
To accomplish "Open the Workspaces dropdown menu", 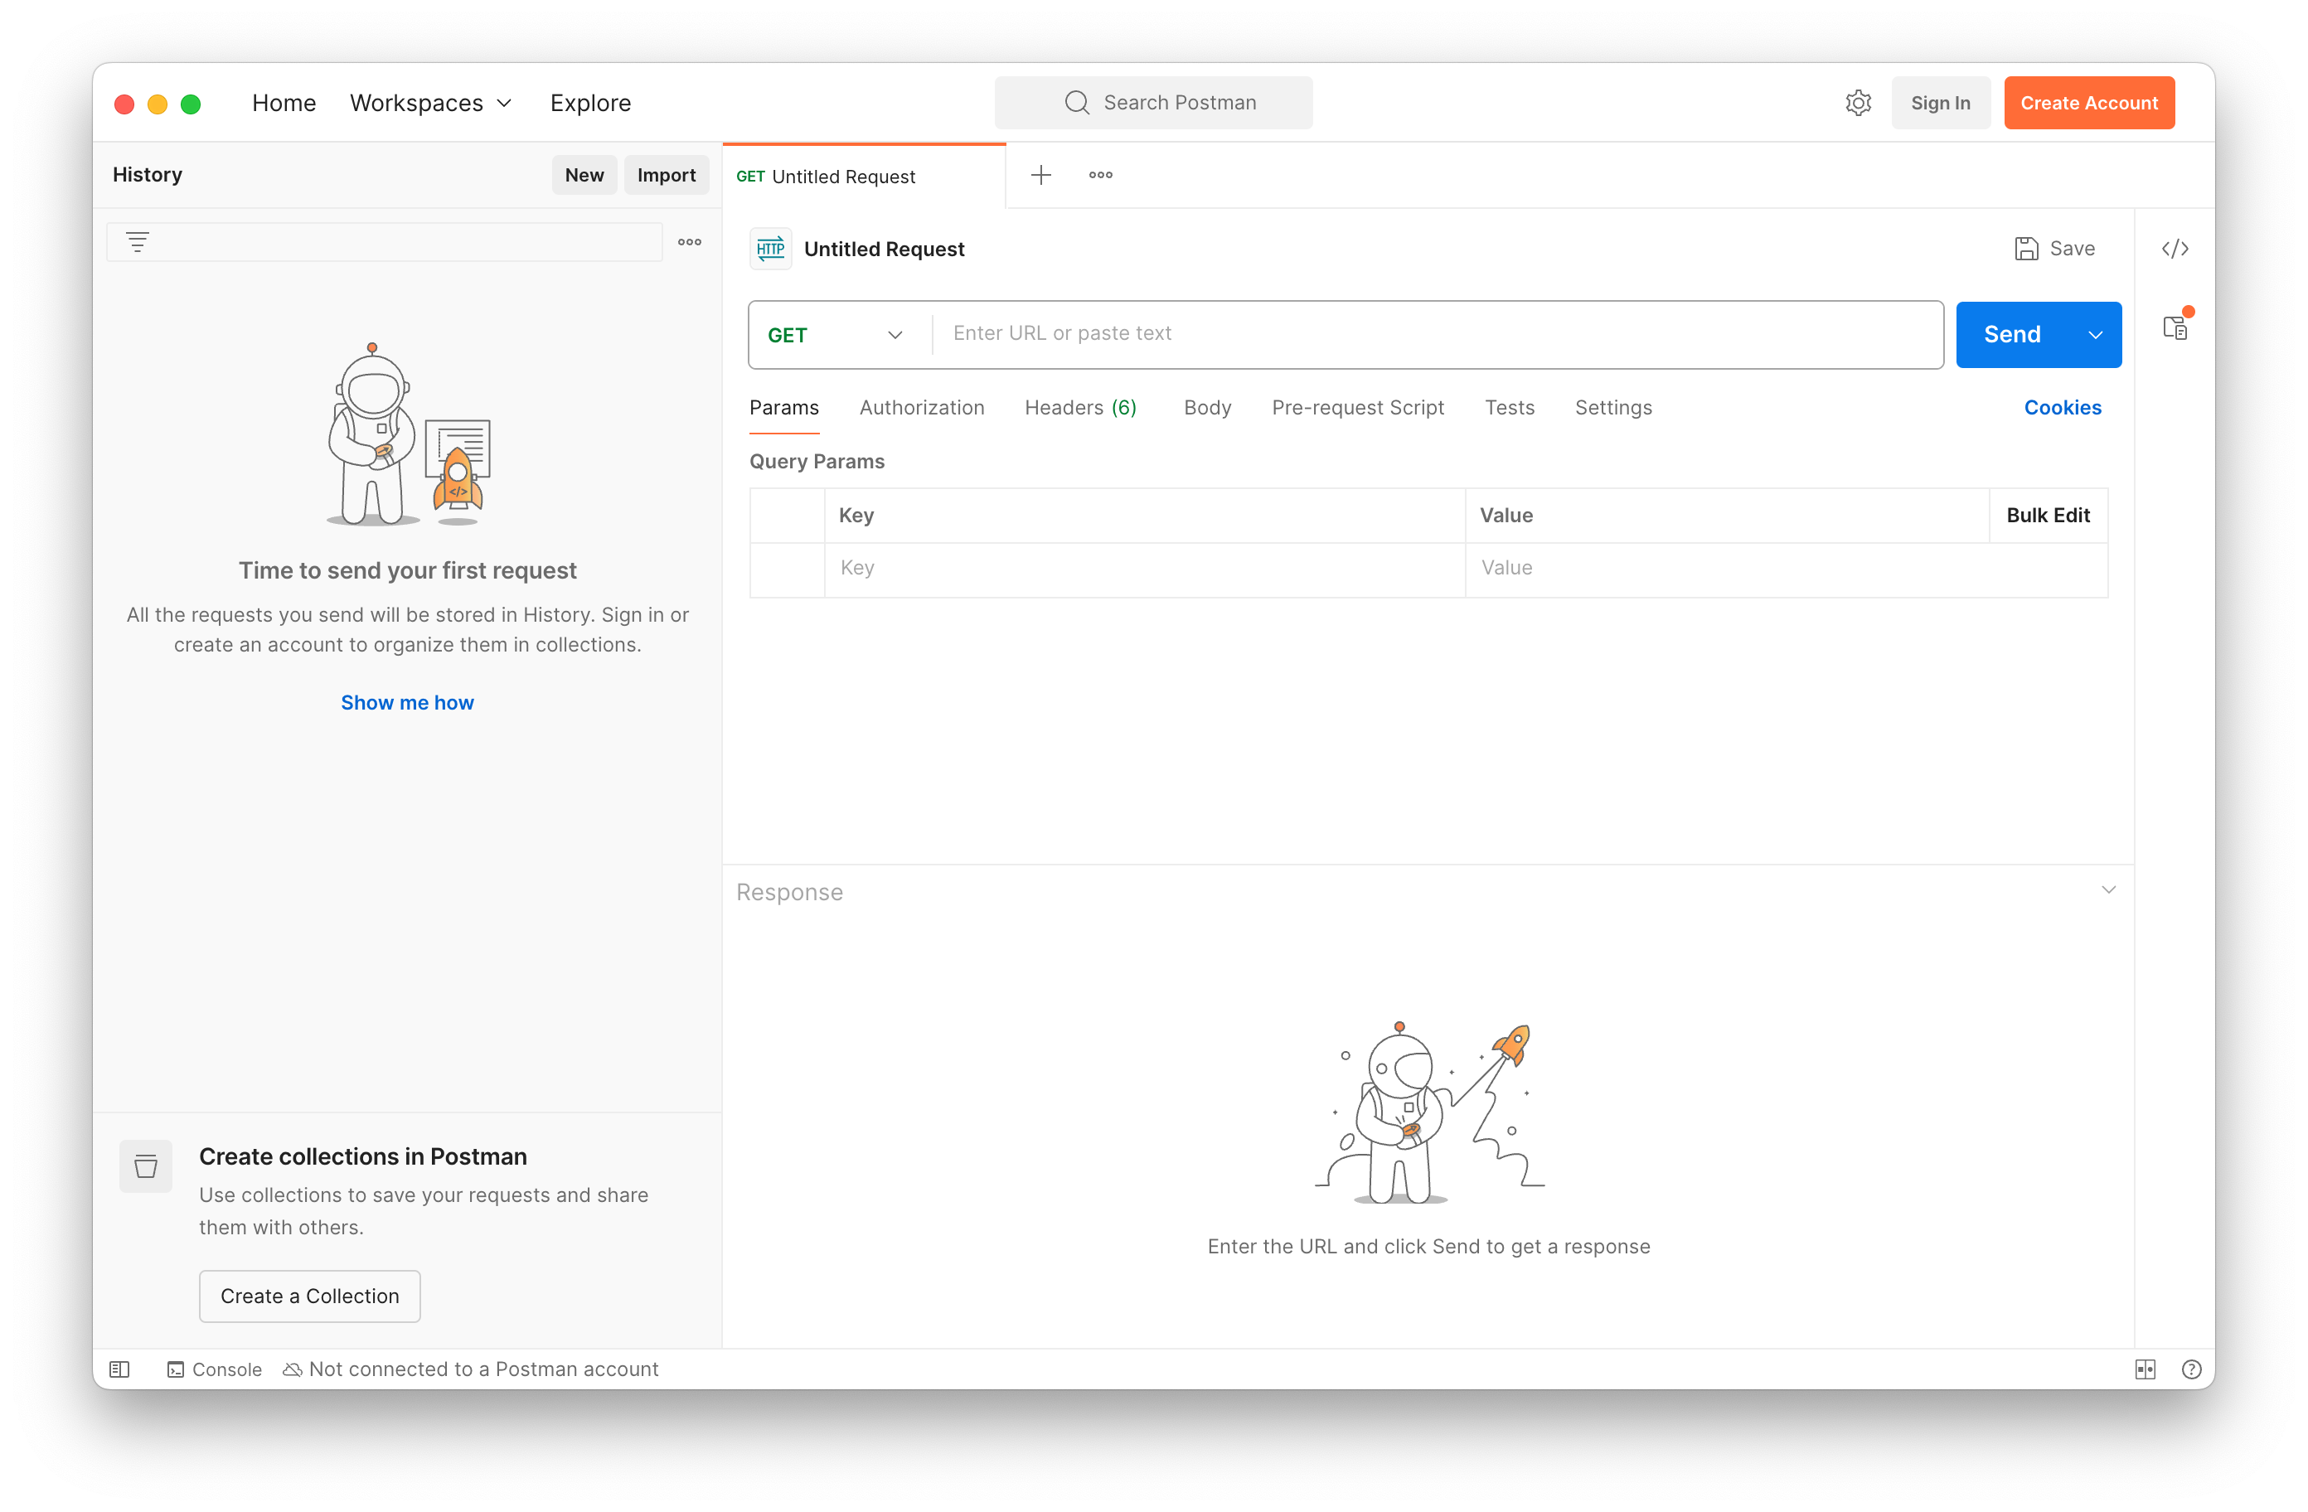I will 430,103.
